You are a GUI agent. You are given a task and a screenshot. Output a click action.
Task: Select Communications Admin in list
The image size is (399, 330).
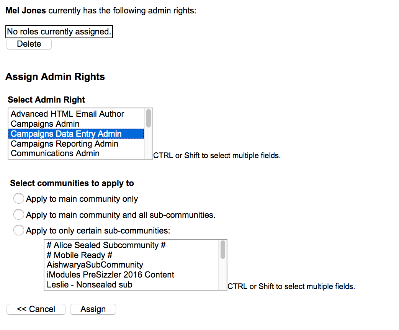click(x=55, y=154)
